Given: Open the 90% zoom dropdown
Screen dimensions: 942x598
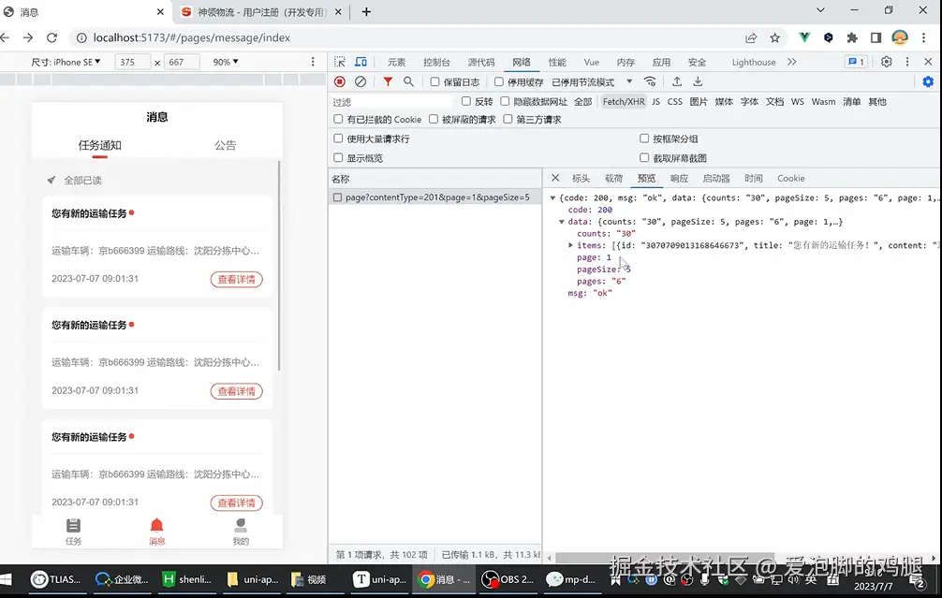Looking at the screenshot, I should point(226,62).
